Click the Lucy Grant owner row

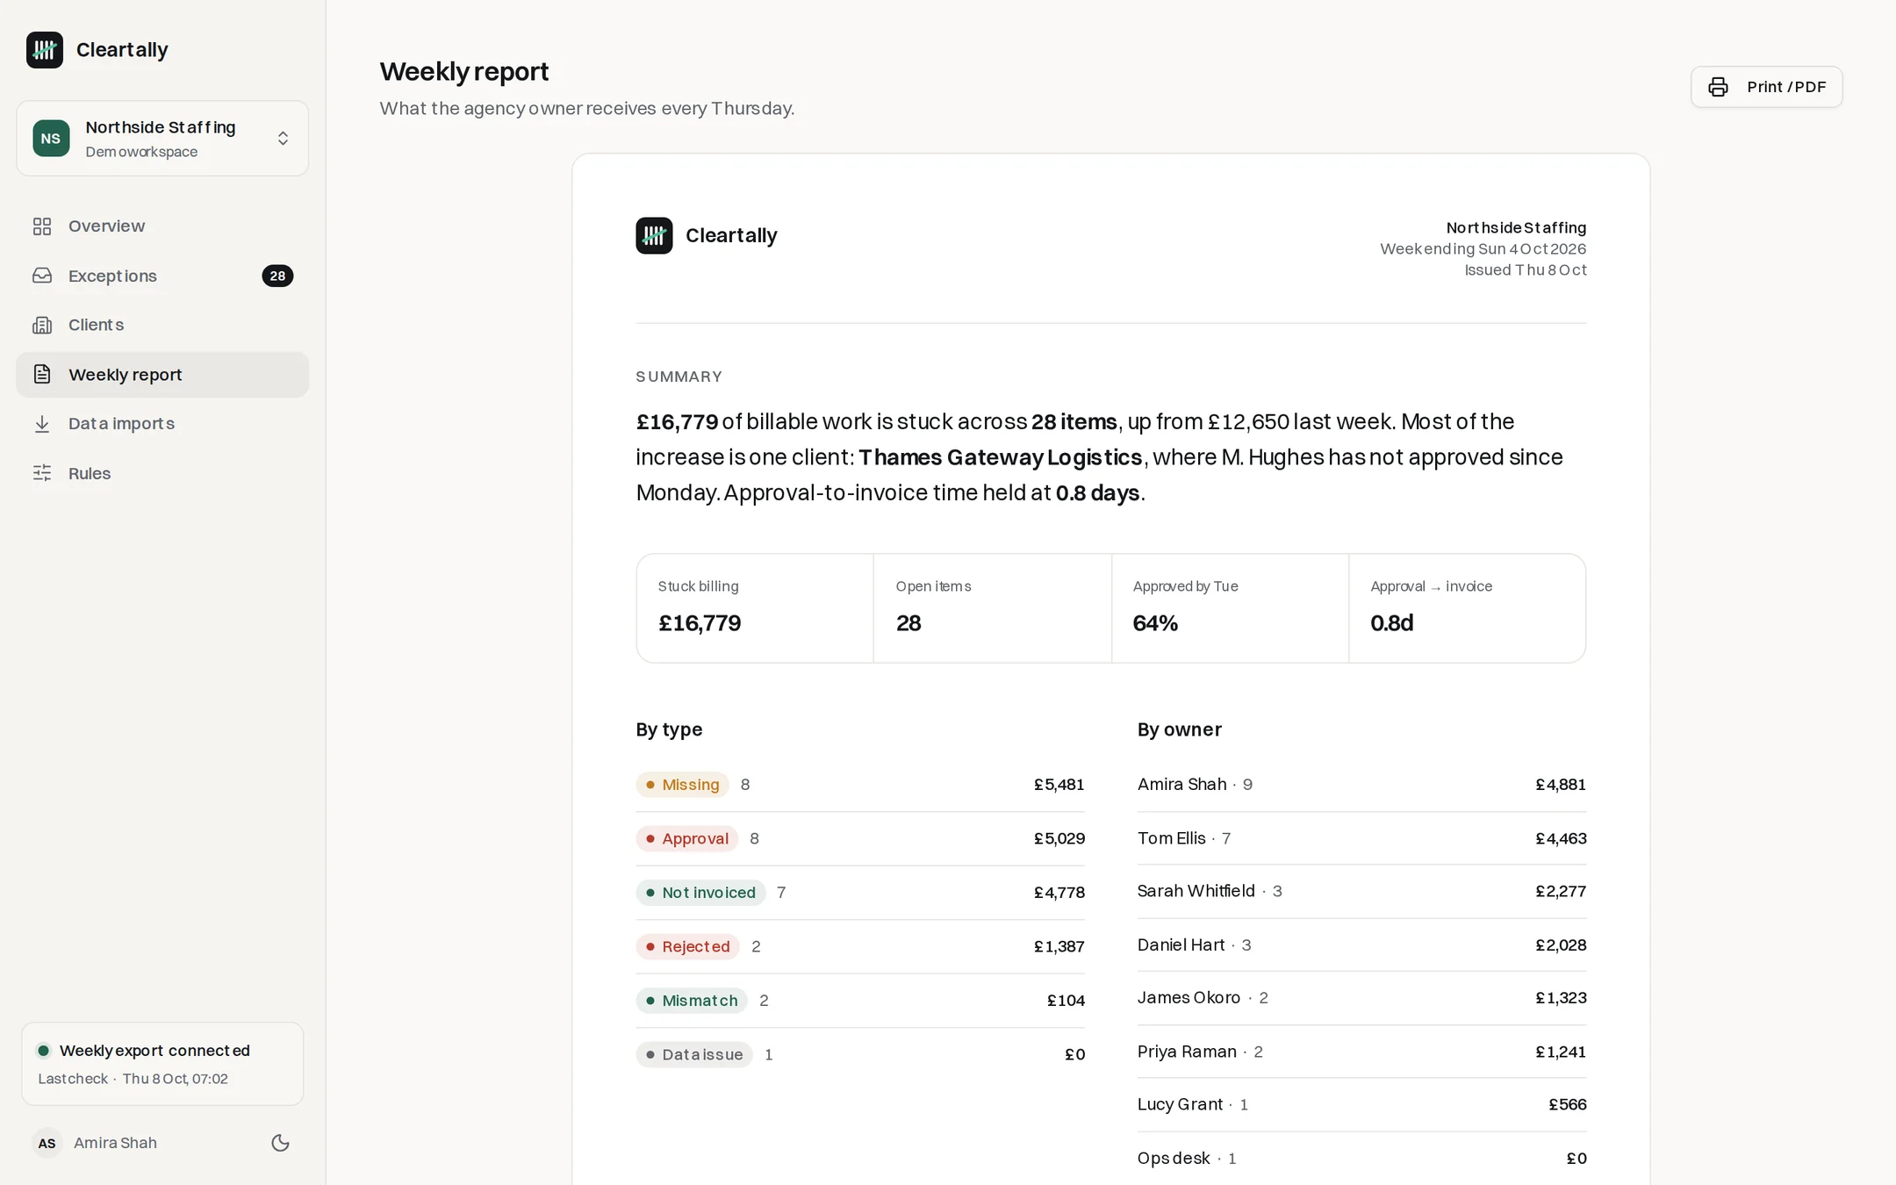tap(1361, 1104)
